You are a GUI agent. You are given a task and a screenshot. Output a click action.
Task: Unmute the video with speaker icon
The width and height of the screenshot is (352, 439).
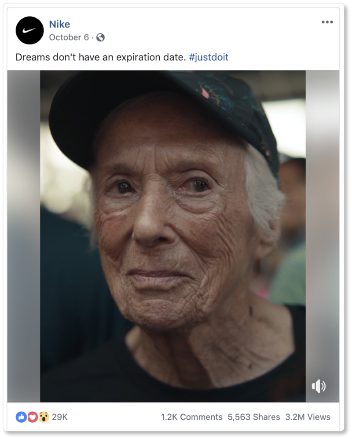click(x=319, y=386)
